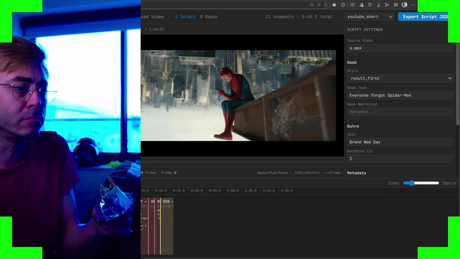Open the browser profile picture

click(404, 5)
